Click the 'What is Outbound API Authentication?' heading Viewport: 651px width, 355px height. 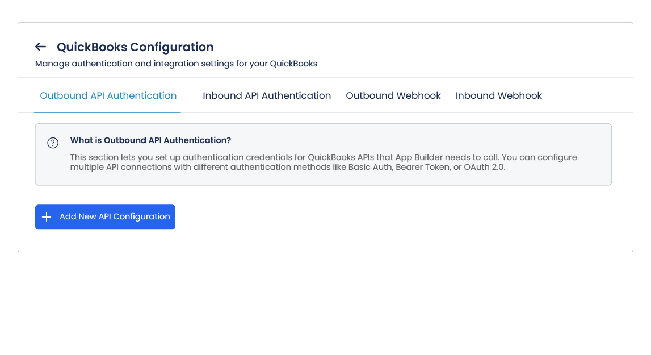click(x=150, y=140)
